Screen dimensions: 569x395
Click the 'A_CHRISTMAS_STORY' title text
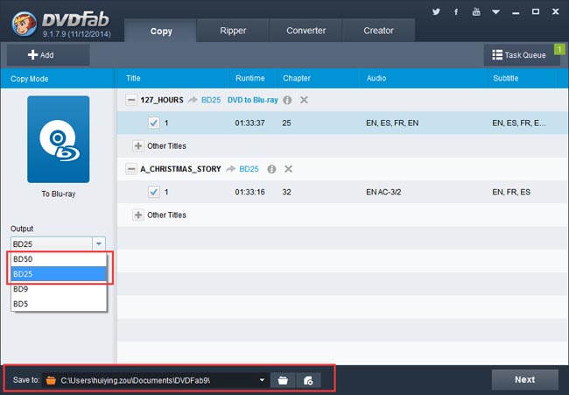click(180, 169)
